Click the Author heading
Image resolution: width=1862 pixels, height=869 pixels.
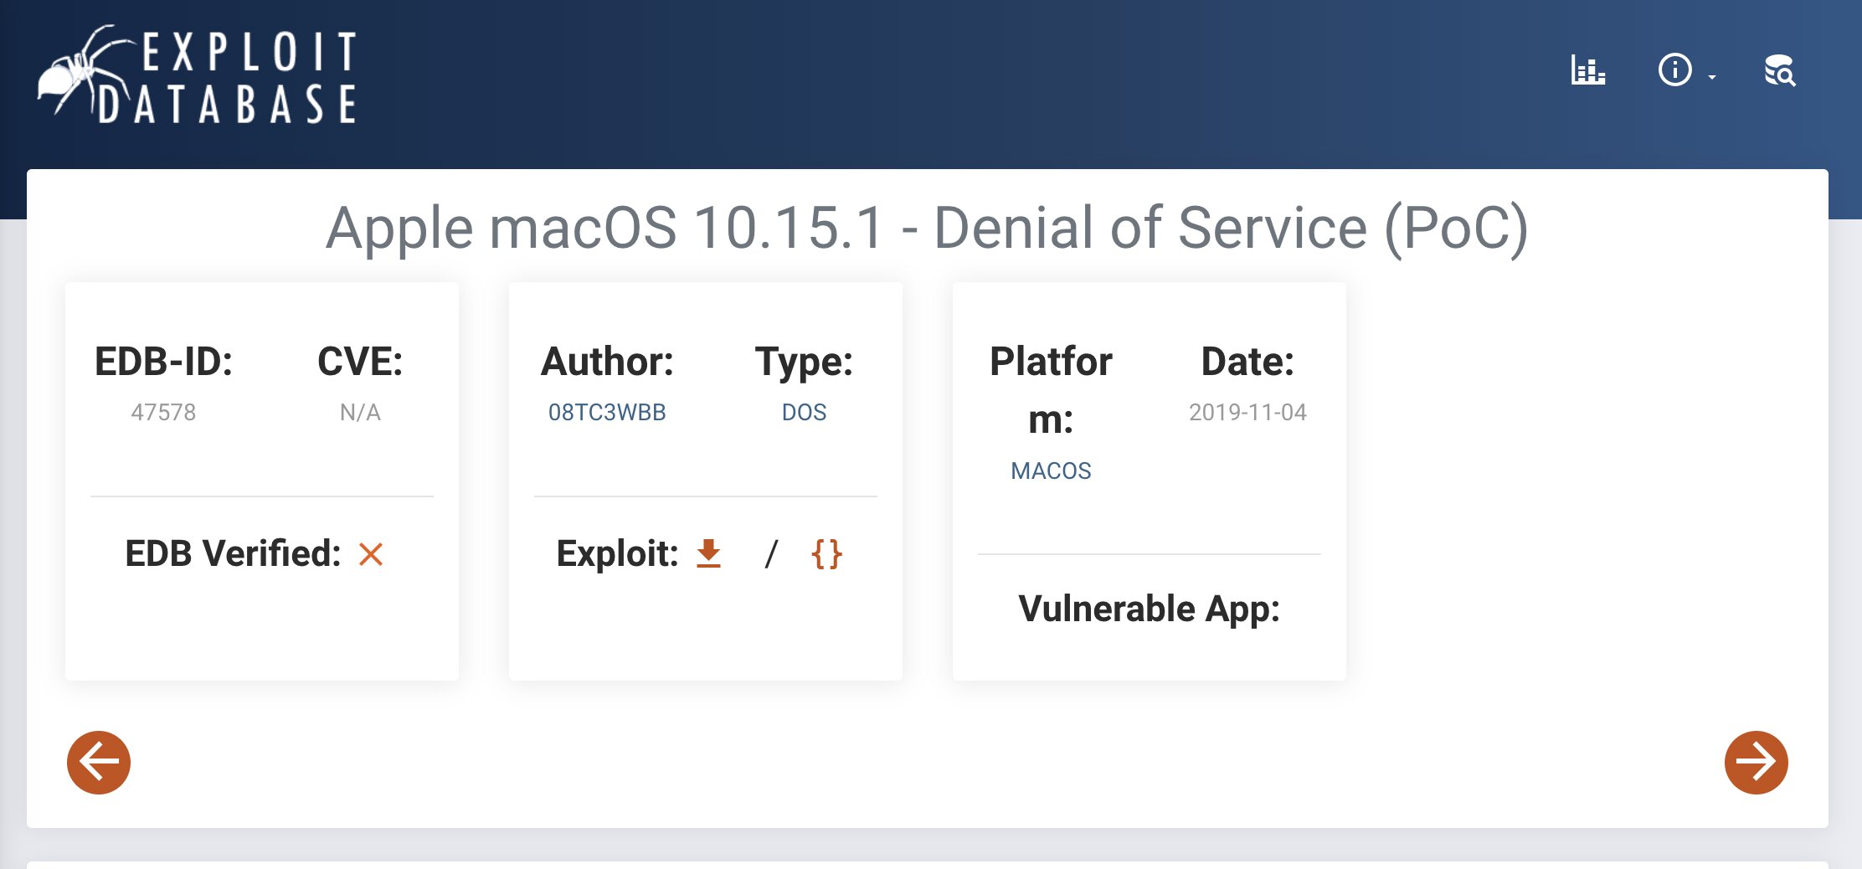(x=607, y=362)
